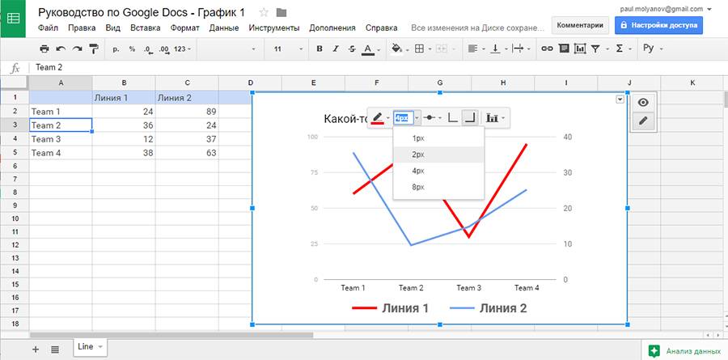This screenshot has width=728, height=360.
Task: Open the Данные menu
Action: click(x=224, y=28)
